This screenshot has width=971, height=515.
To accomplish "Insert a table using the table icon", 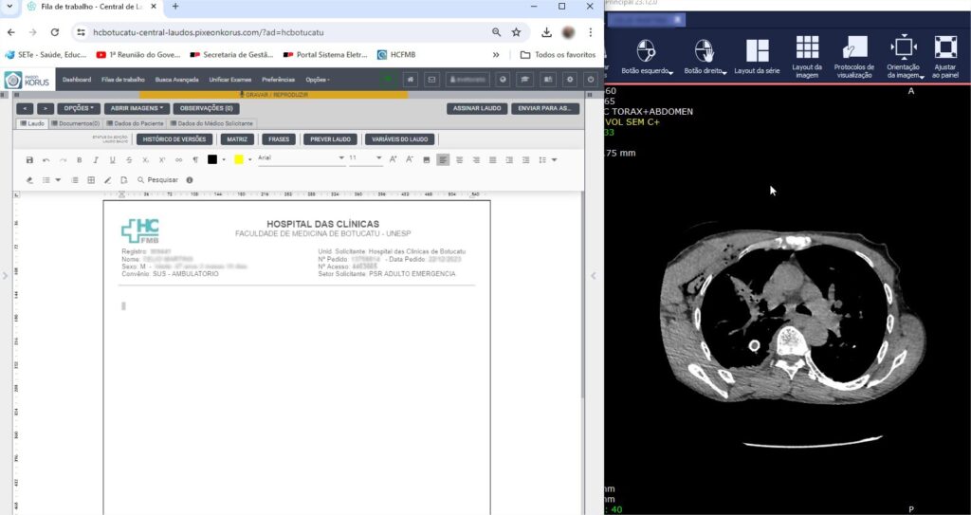I will click(91, 179).
